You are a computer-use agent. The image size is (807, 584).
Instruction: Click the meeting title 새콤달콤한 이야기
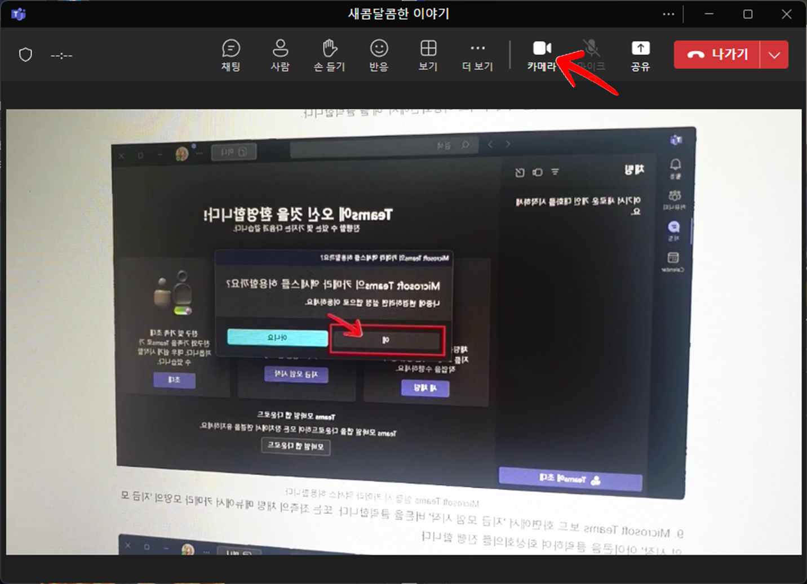coord(398,14)
